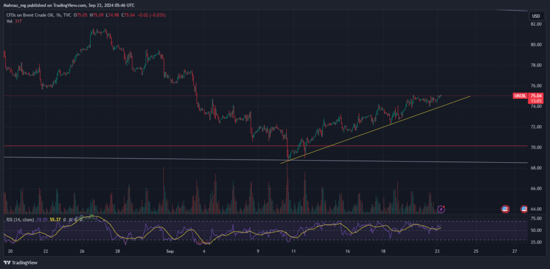Screen dimensions: 550x269
Task: Open the USD currency selector
Action: tap(536, 16)
